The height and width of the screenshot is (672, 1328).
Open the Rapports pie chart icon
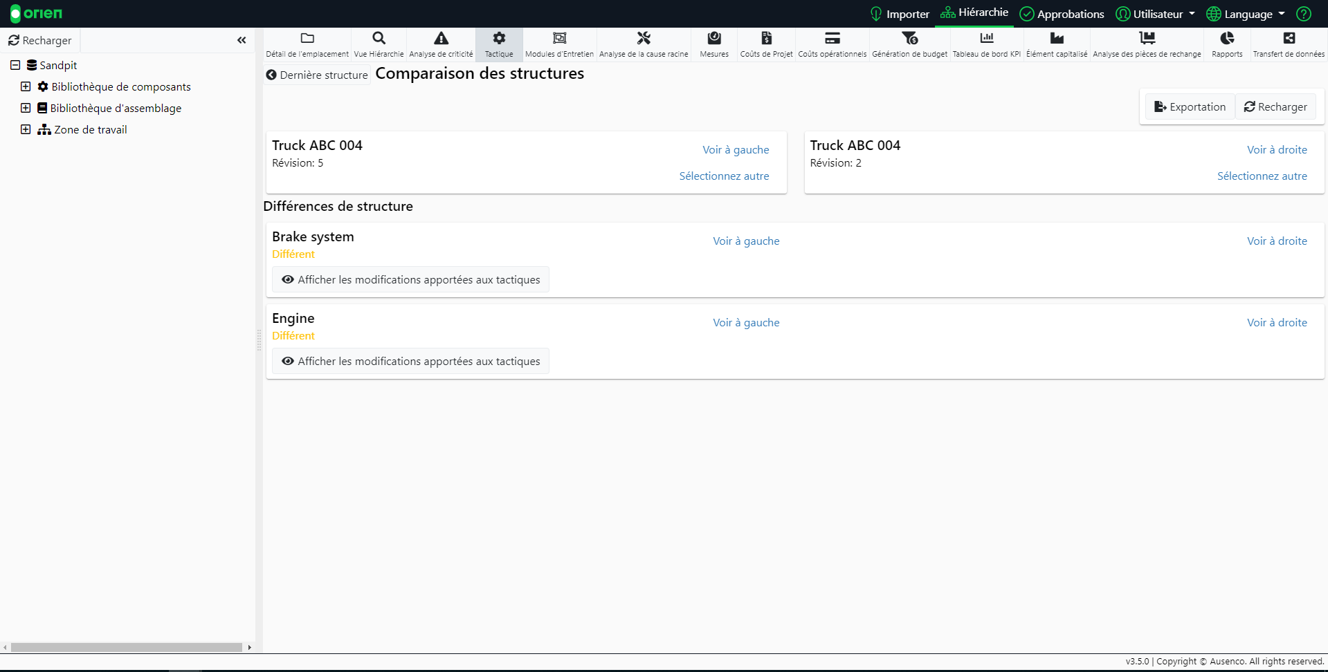(x=1227, y=39)
